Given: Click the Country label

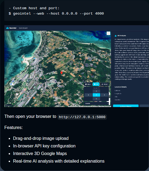Looking at the screenshot, I should coord(118,100).
